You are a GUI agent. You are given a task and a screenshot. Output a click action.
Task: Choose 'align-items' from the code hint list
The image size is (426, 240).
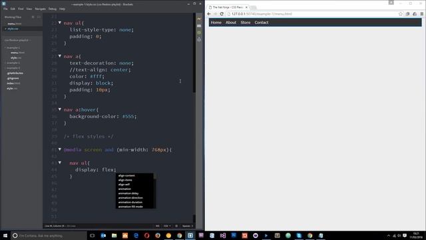tap(125, 180)
